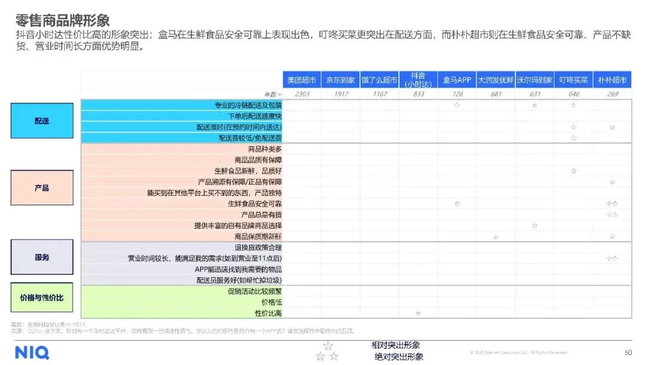This screenshot has height=365, width=648.
Task: Click the 沃尔玛到家 column header
Action: click(x=535, y=80)
